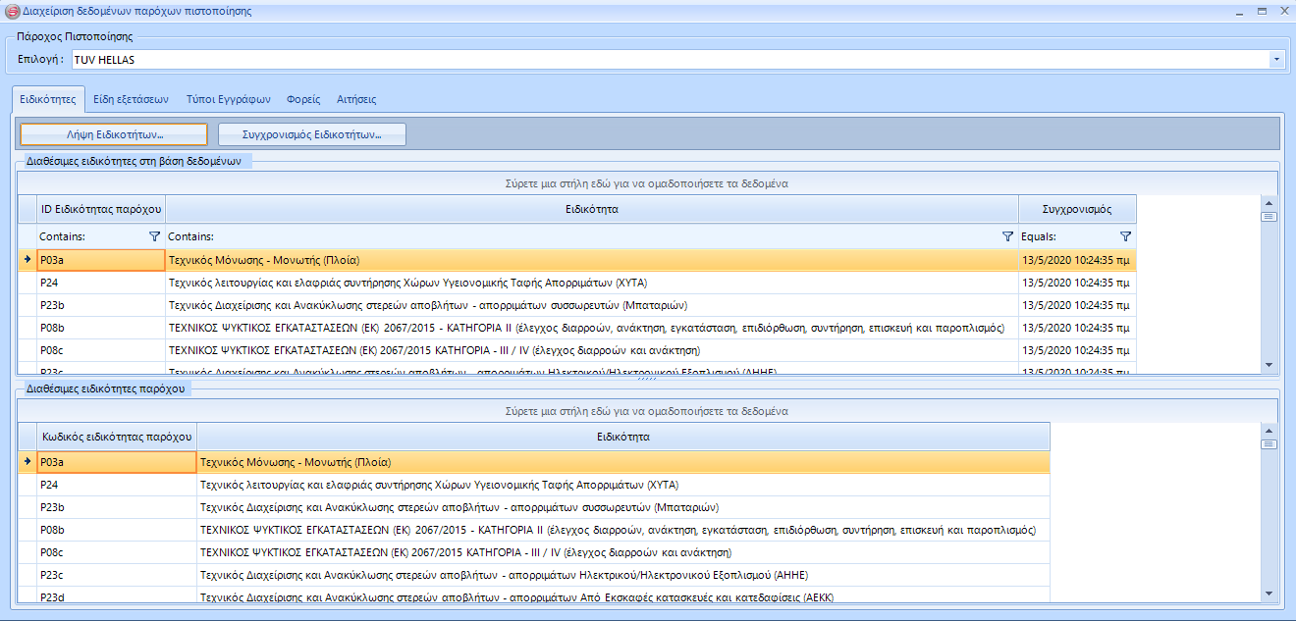Go to the Αιτήσεις tab
Image resolution: width=1296 pixels, height=621 pixels.
[356, 99]
